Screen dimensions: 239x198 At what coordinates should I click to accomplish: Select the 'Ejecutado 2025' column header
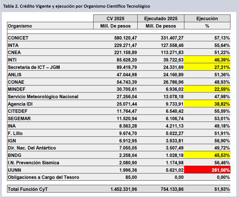click(x=161, y=18)
